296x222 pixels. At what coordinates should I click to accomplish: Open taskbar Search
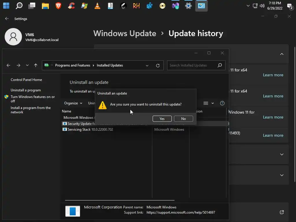coord(19,6)
